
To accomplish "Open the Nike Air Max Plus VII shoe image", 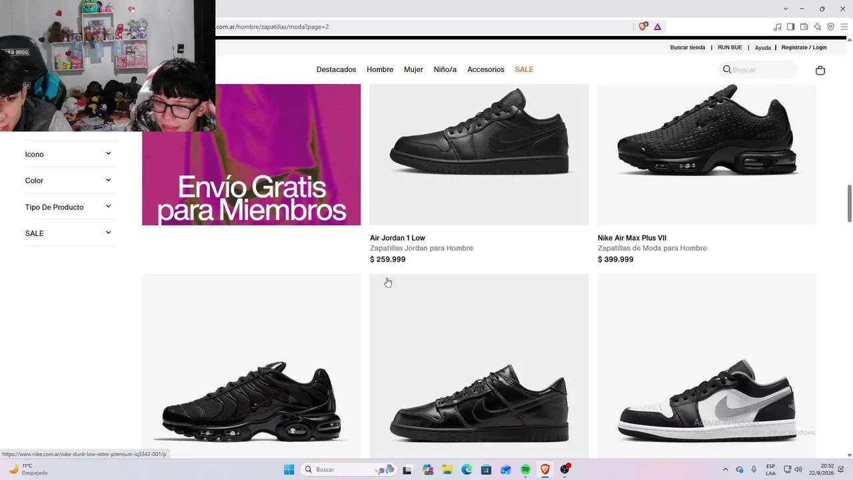I will 707,155.
